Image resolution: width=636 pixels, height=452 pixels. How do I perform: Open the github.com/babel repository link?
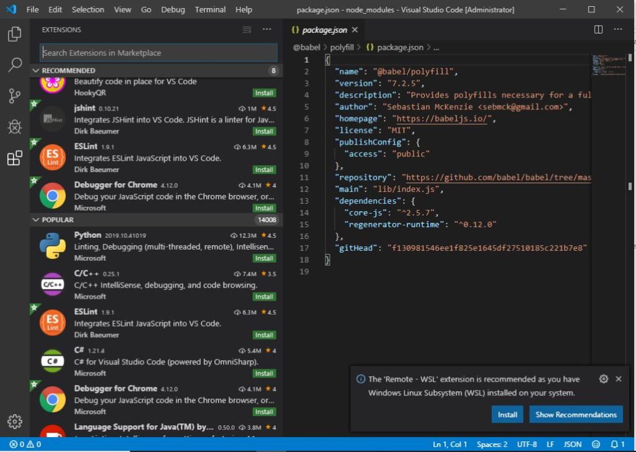[x=498, y=178]
